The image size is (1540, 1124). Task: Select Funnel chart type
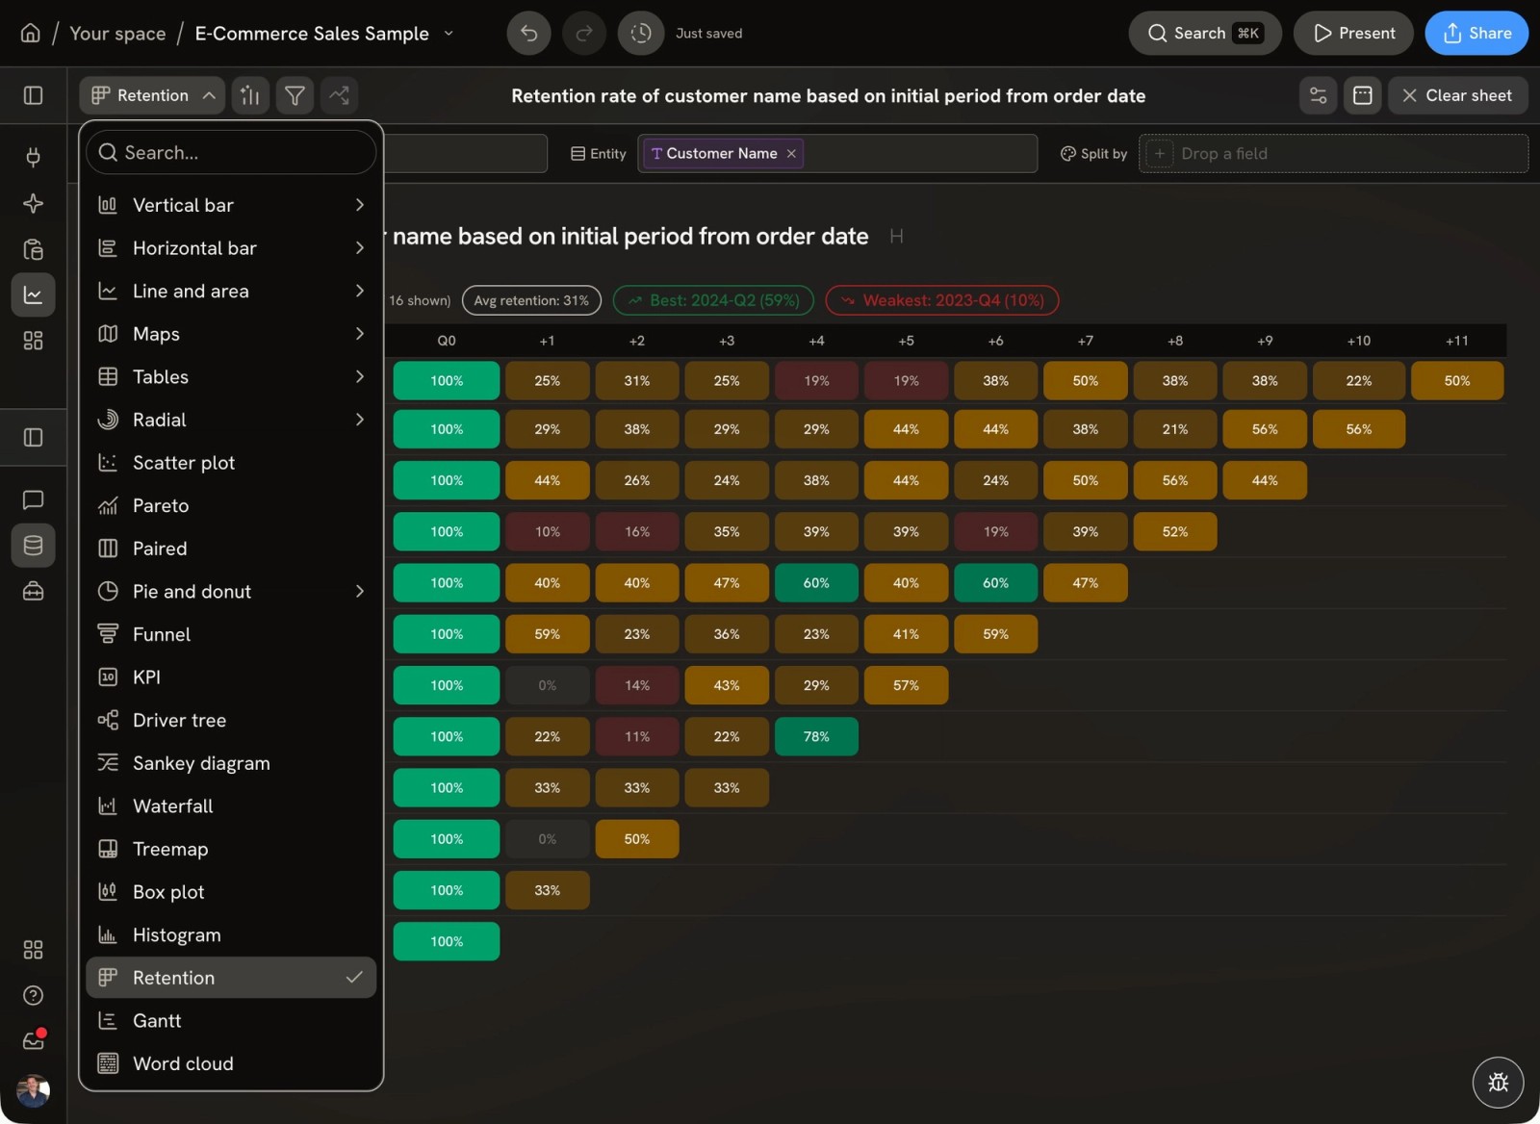[x=231, y=634]
